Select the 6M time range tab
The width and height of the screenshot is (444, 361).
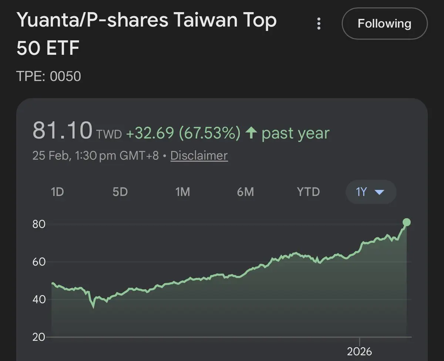click(245, 192)
